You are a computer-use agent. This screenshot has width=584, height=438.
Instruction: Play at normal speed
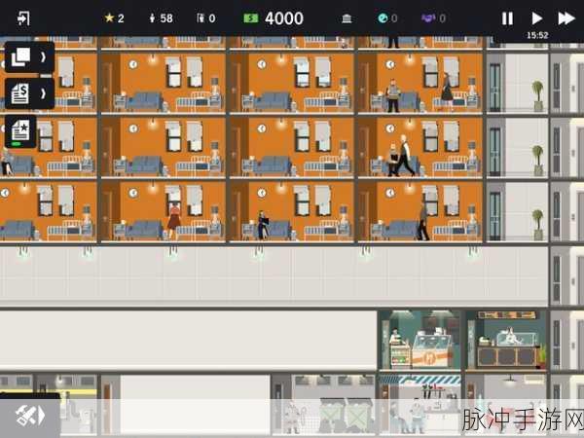(536, 18)
